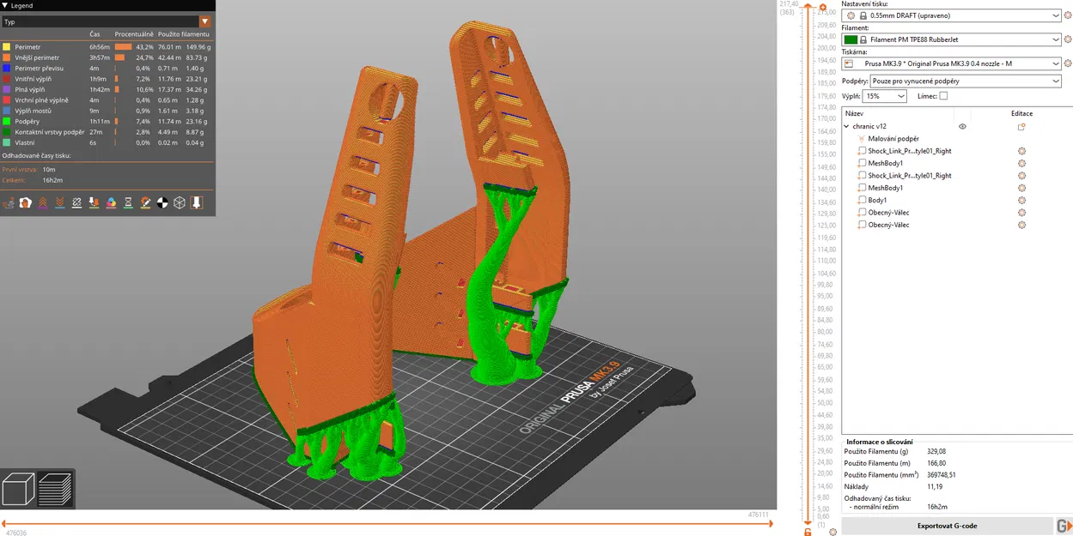The image size is (1073, 536).
Task: Open the Filament preset dropdown
Action: 952,39
